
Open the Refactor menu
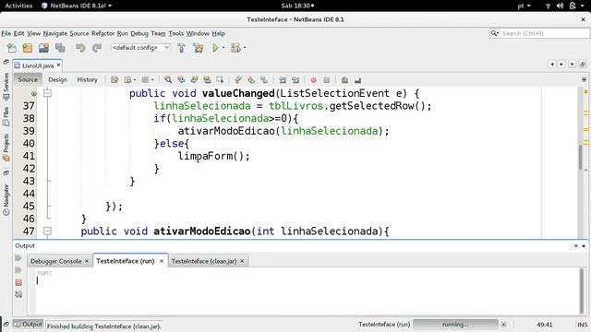click(x=103, y=33)
